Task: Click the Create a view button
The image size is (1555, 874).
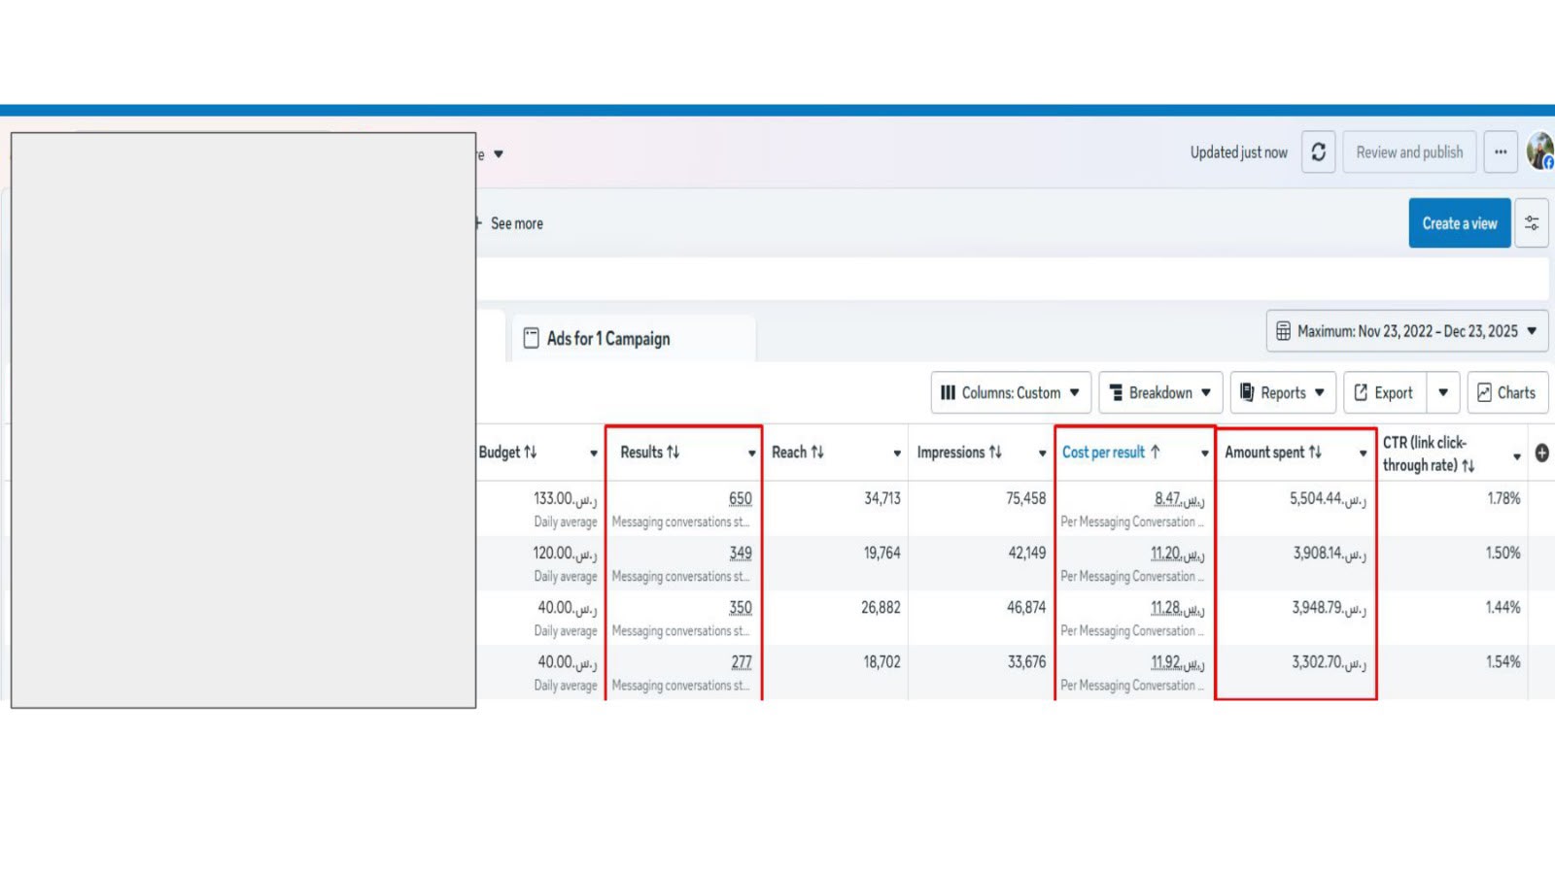Action: tap(1460, 223)
